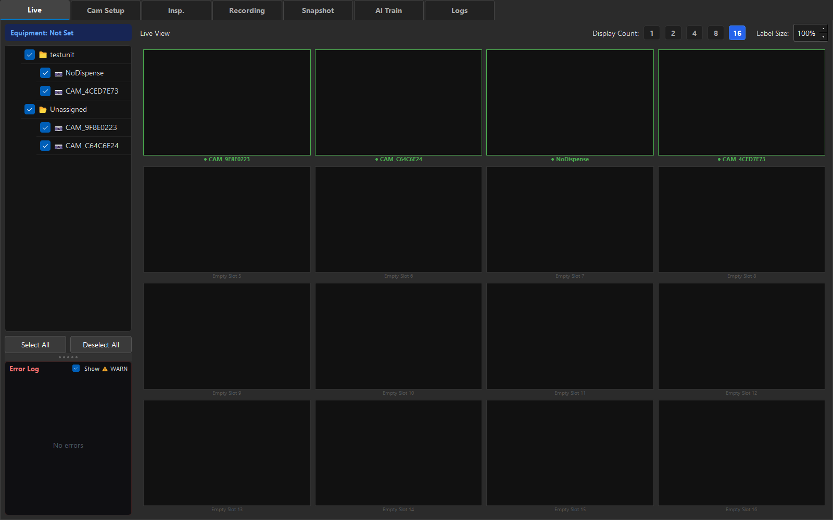Click the Label Size input field
This screenshot has width=833, height=520.
tap(806, 33)
